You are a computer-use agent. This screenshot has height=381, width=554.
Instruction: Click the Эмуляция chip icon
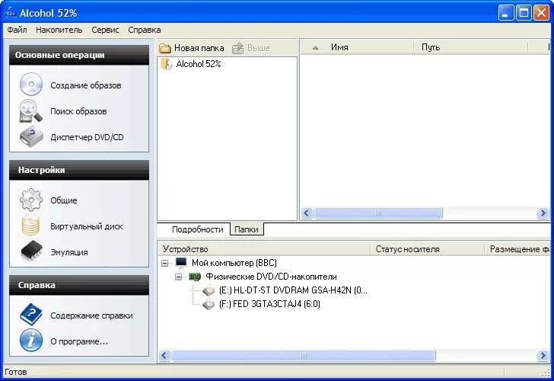(x=31, y=251)
